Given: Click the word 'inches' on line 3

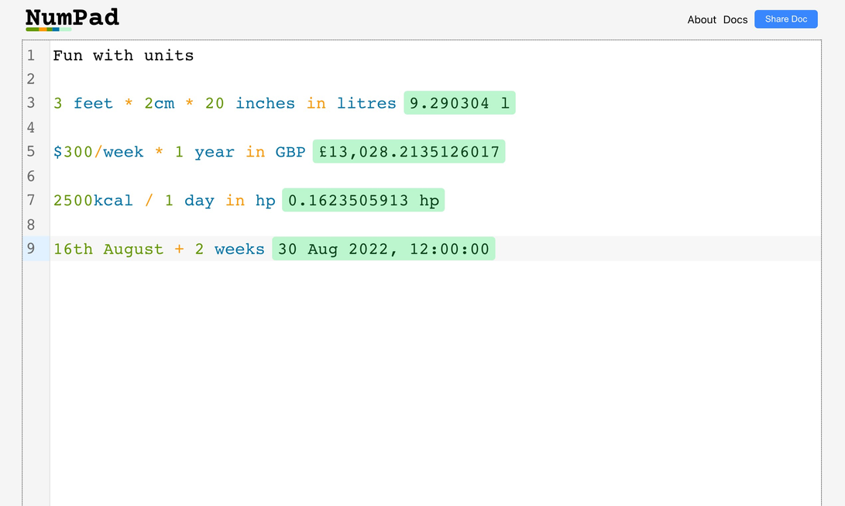Looking at the screenshot, I should 265,103.
